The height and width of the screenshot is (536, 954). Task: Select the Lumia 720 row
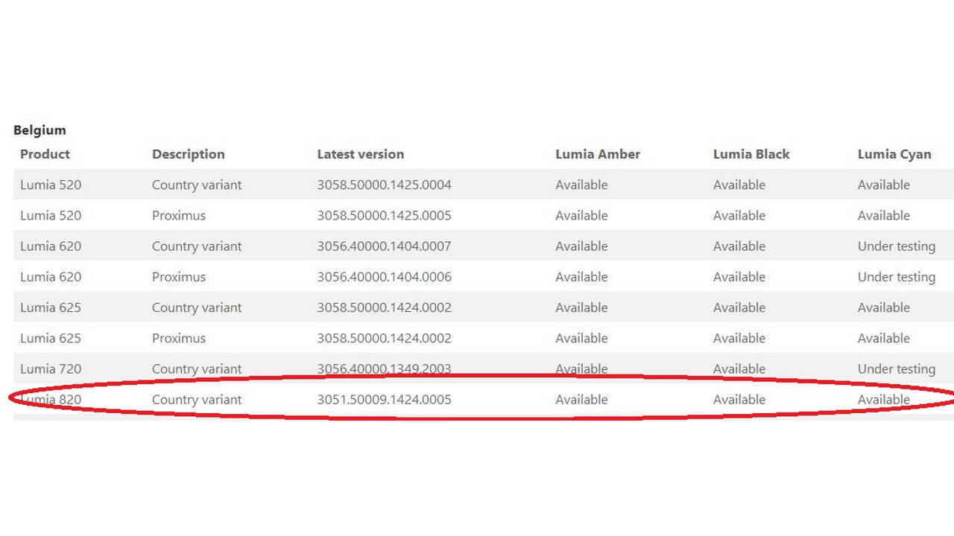[51, 368]
